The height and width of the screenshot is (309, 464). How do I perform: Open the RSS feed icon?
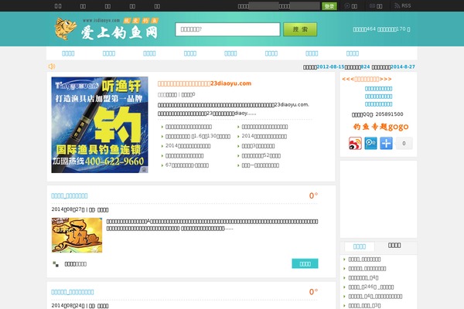(402, 5)
